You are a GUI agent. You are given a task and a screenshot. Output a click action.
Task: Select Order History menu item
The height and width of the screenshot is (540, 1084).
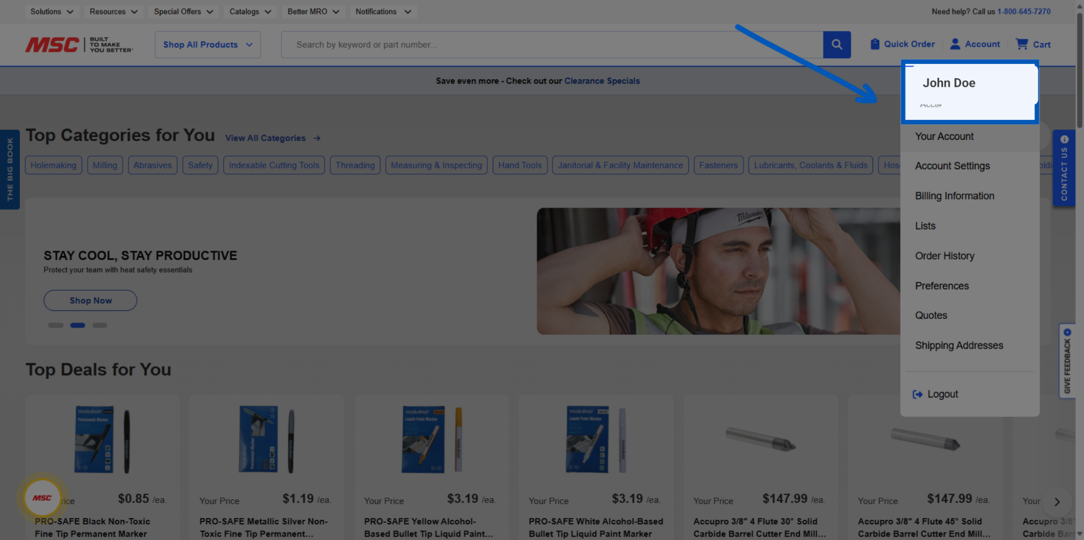coord(969,256)
